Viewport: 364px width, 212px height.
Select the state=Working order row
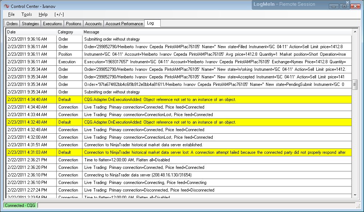[x=179, y=69]
